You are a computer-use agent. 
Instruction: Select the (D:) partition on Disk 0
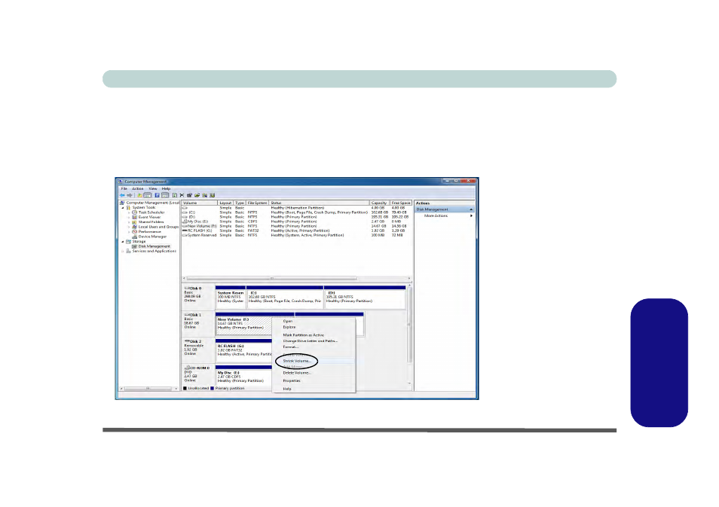tap(365, 297)
